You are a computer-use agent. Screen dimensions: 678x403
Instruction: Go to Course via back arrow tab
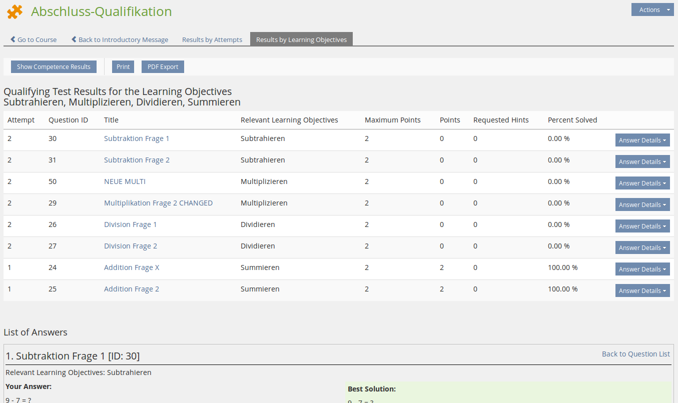pyautogui.click(x=34, y=39)
